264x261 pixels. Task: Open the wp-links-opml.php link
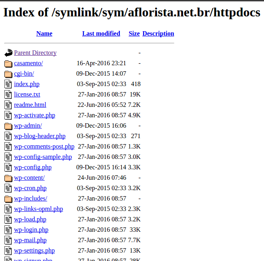pos(38,209)
